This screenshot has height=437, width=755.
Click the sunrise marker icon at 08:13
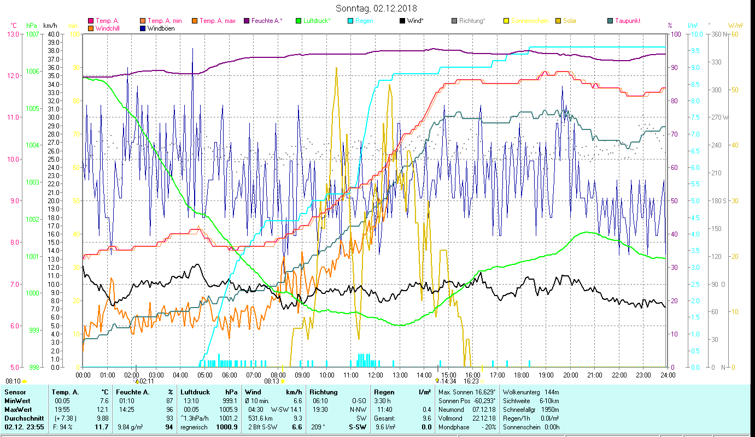(x=283, y=381)
